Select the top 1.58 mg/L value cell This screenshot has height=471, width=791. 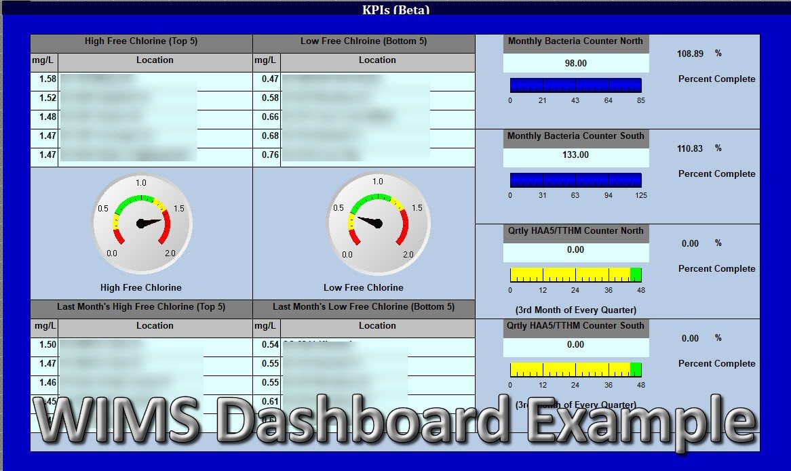tap(43, 79)
